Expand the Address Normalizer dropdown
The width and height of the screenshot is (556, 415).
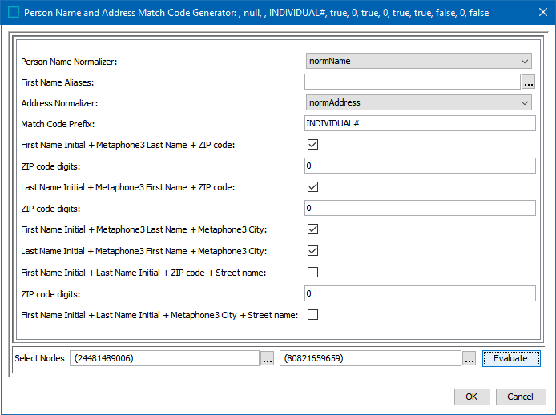pos(419,102)
